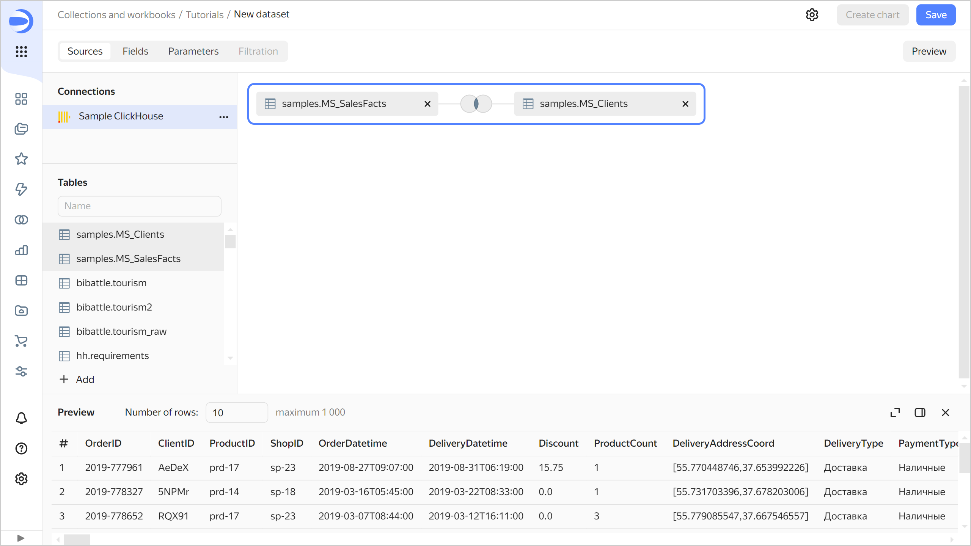Toggle the Preview panel button
This screenshot has width=971, height=546.
tap(929, 51)
